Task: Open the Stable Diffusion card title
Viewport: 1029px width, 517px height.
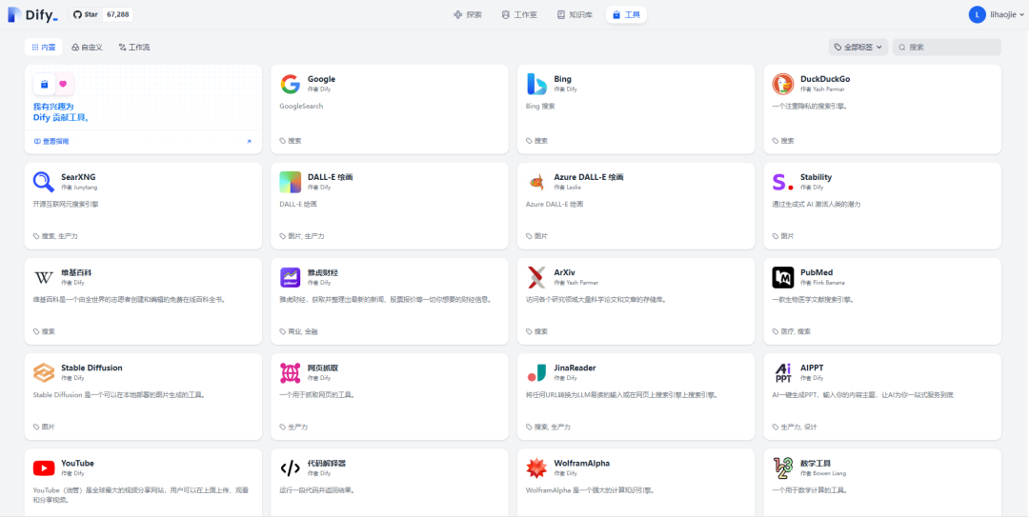Action: (x=91, y=368)
